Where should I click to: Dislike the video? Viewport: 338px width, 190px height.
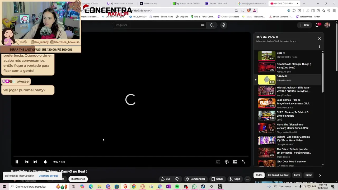click(x=177, y=179)
